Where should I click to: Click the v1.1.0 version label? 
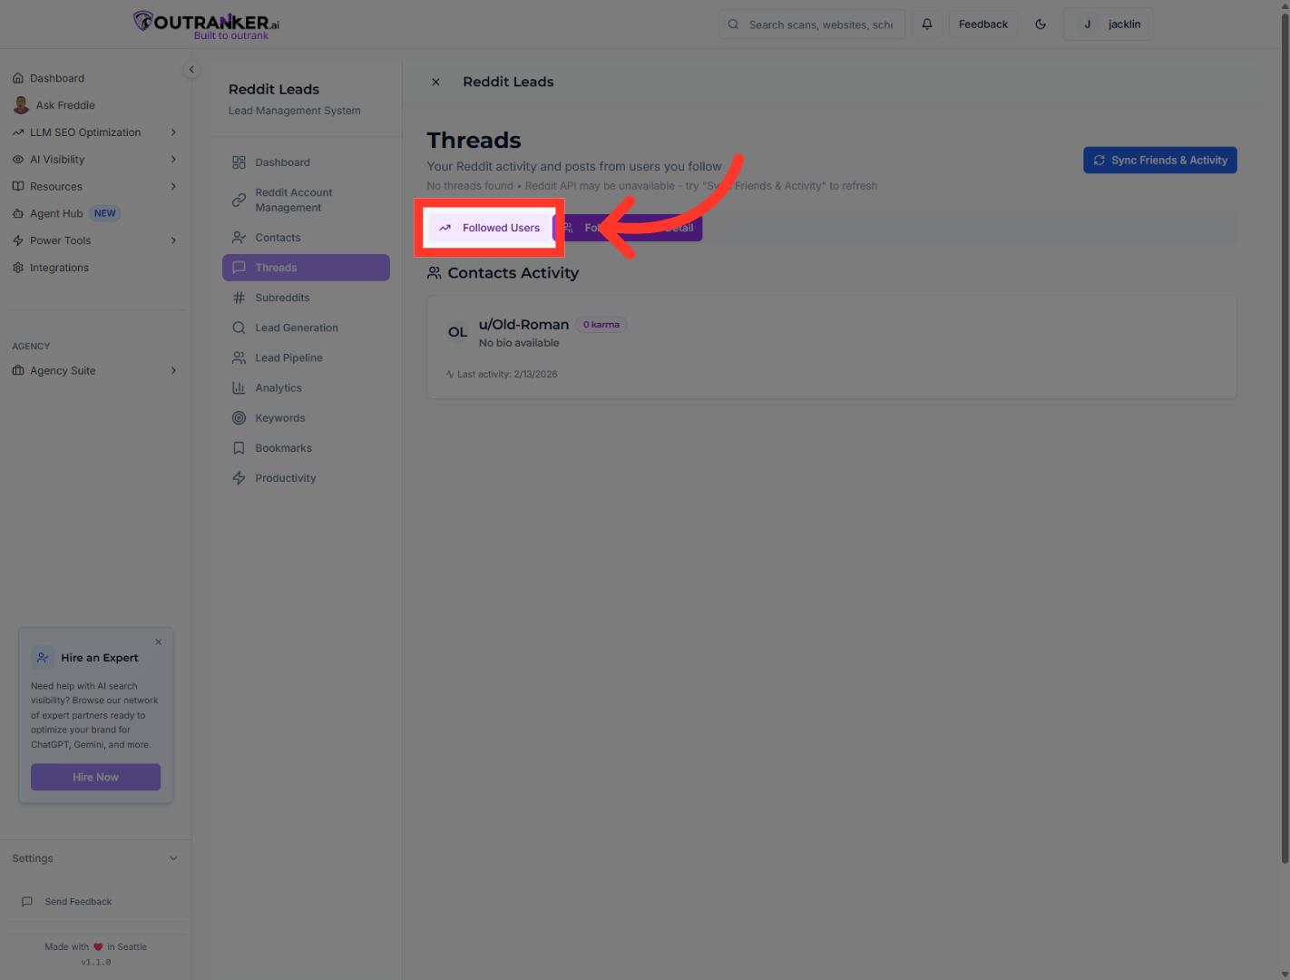(x=96, y=962)
